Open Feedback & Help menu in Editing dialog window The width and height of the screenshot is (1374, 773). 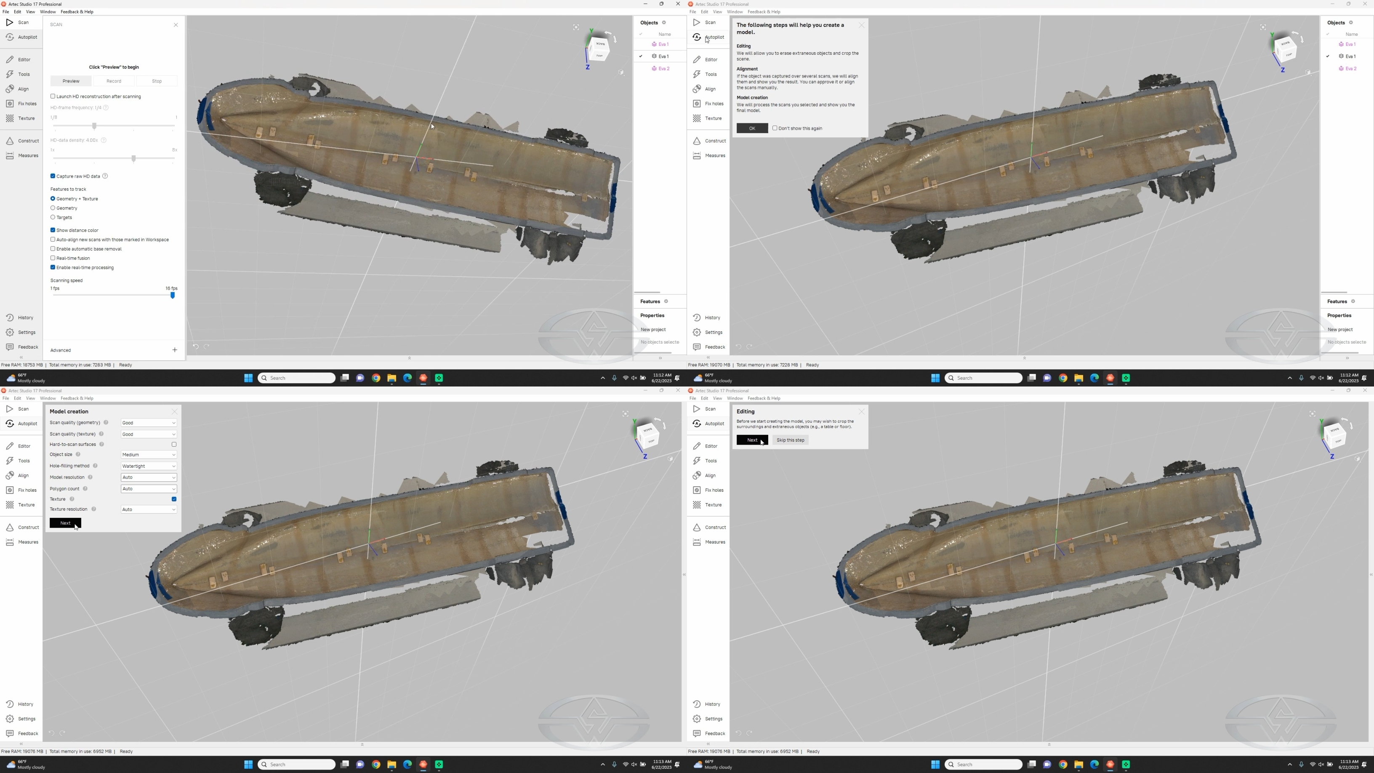click(x=764, y=399)
